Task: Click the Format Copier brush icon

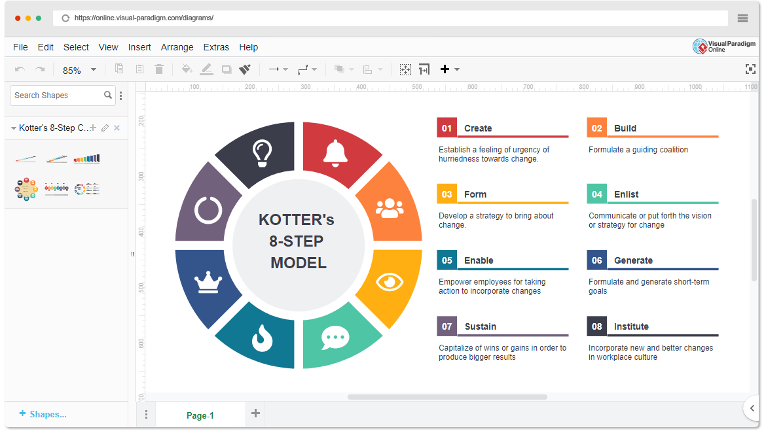Action: pyautogui.click(x=244, y=69)
